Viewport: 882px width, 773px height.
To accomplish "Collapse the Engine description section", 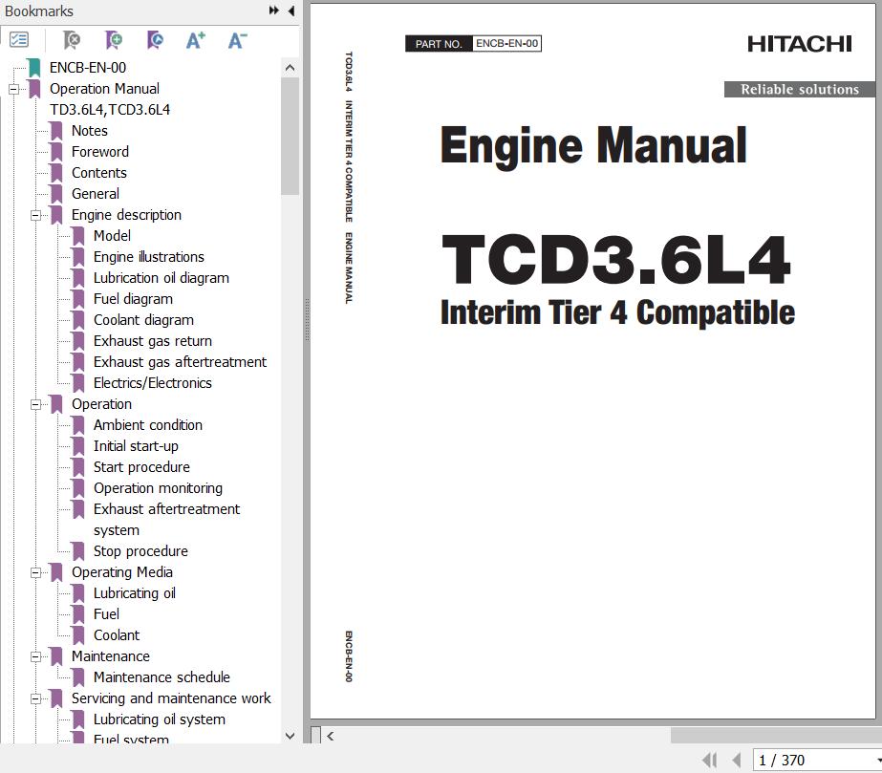I will (x=35, y=215).
